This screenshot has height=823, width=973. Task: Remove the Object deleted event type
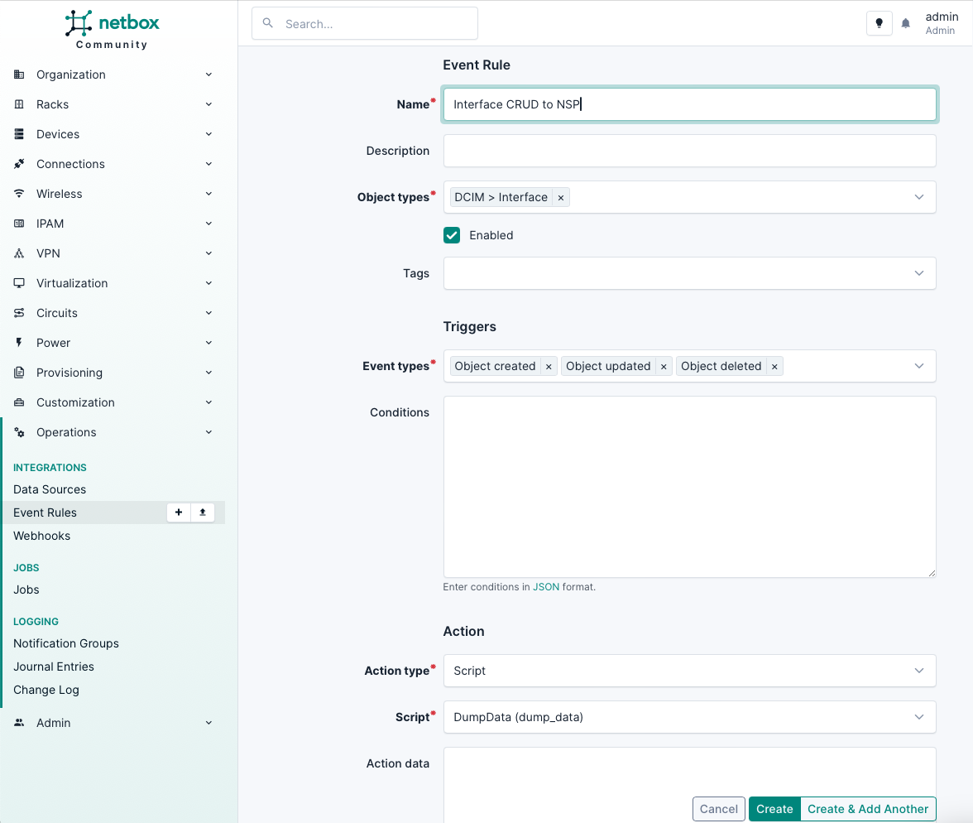click(774, 366)
